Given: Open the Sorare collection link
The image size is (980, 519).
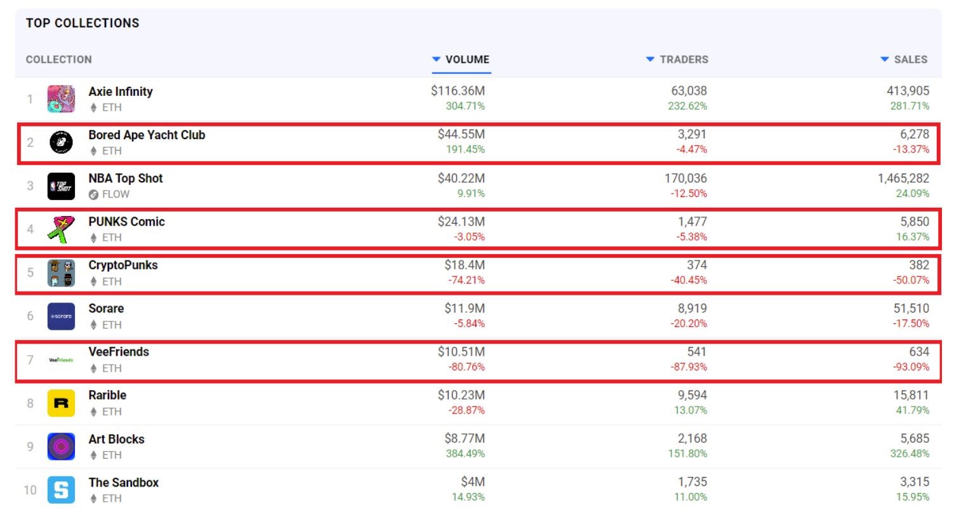Looking at the screenshot, I should tap(106, 309).
